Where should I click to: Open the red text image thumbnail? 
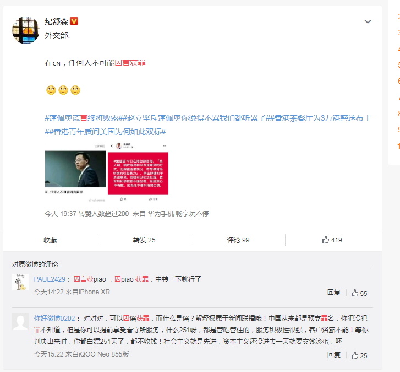138,172
